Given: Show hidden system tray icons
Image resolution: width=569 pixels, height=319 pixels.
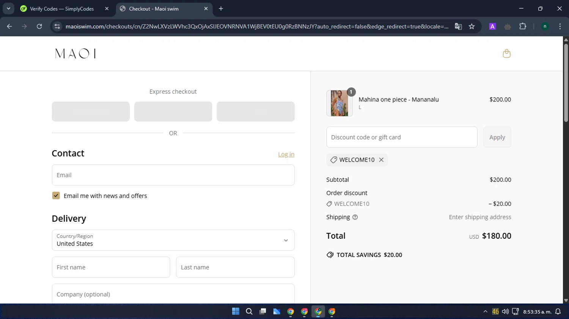Looking at the screenshot, I should point(485,311).
